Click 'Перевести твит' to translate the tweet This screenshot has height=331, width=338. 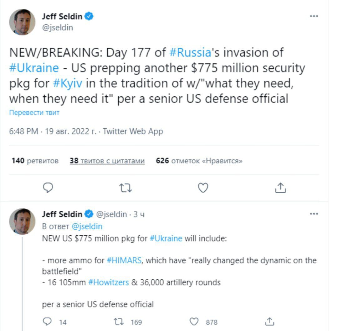[34, 113]
